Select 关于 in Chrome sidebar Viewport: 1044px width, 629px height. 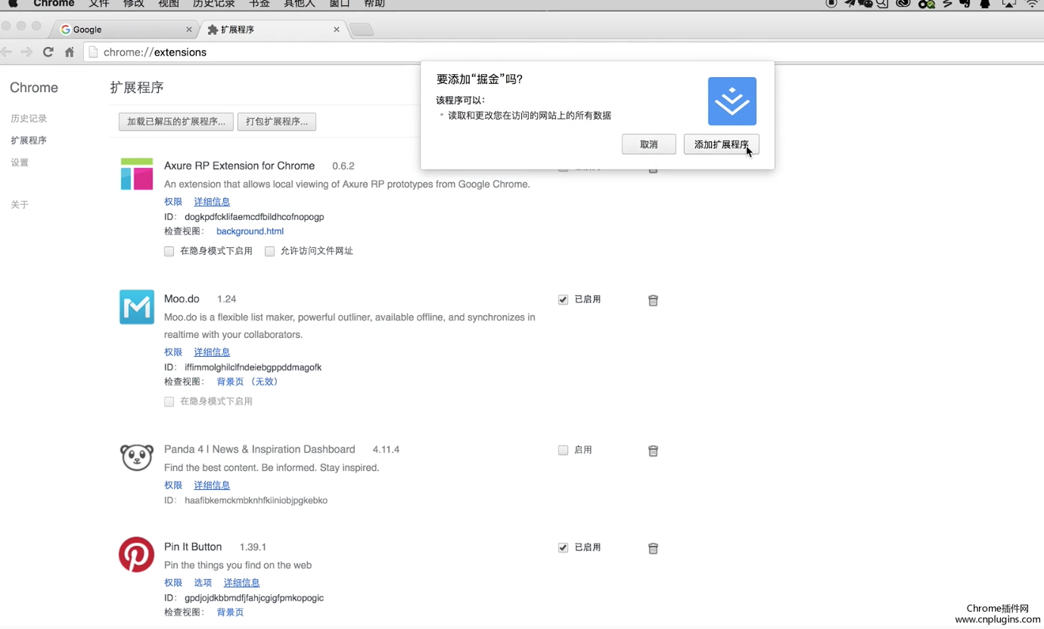coord(20,205)
